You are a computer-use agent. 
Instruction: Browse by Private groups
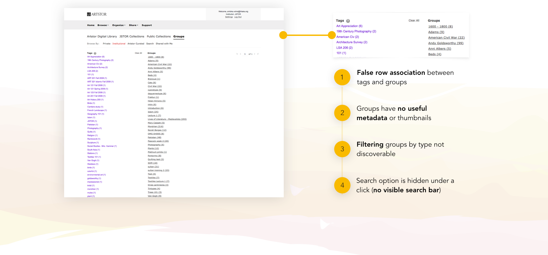[106, 44]
